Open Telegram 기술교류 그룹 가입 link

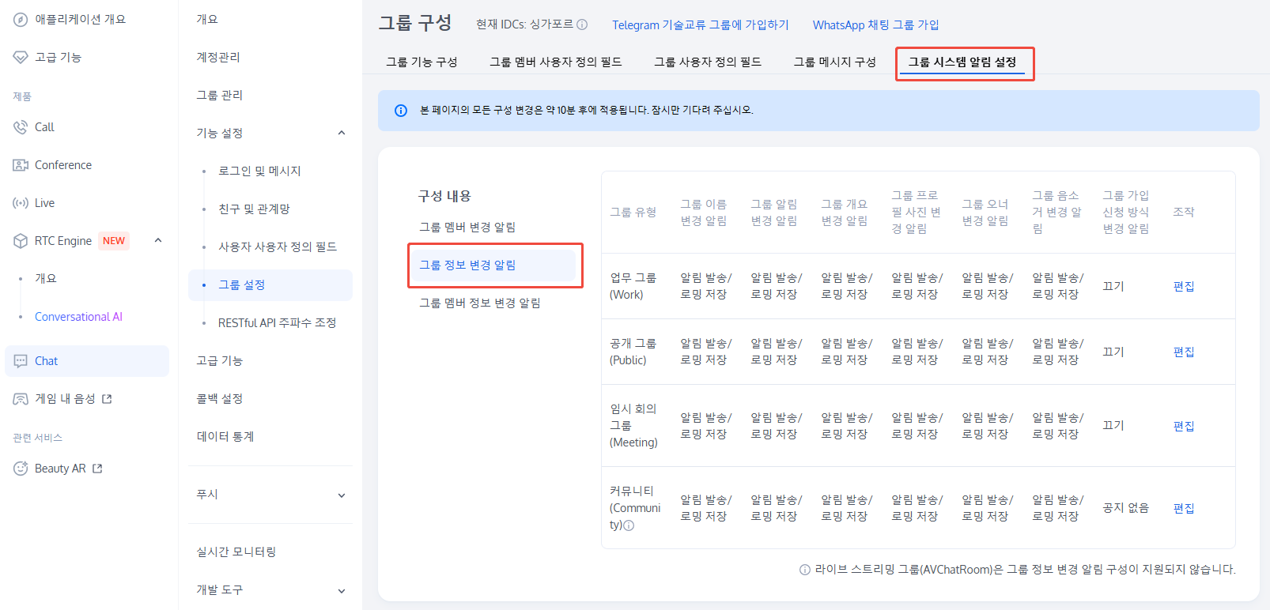coord(700,25)
